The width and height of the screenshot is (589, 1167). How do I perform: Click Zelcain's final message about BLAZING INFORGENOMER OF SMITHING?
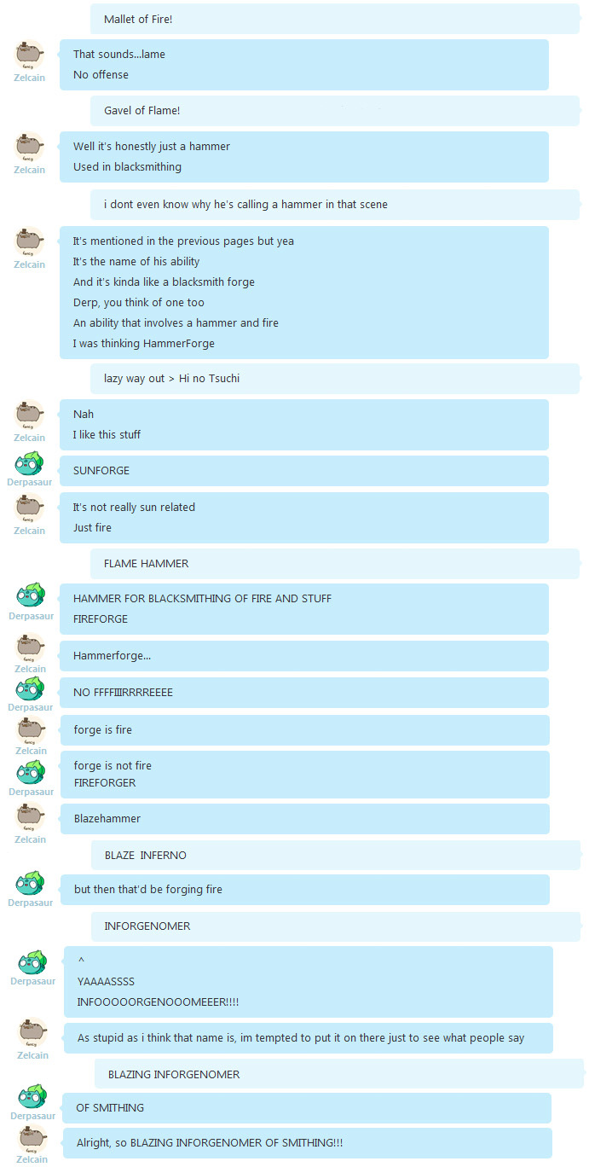pos(308,1143)
